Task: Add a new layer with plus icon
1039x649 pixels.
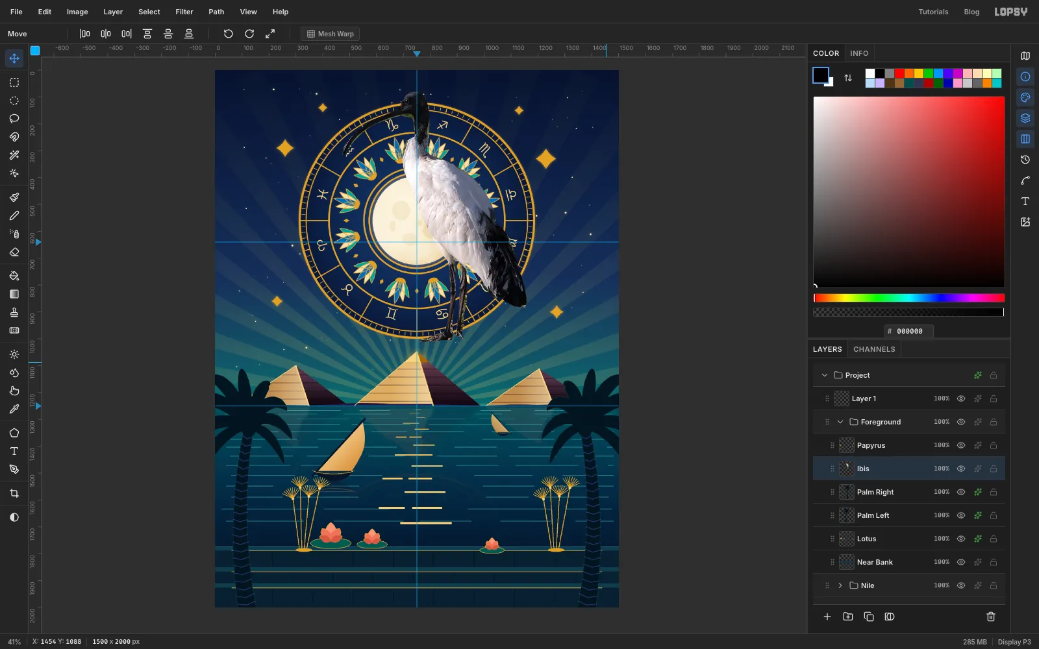Action: click(x=827, y=617)
